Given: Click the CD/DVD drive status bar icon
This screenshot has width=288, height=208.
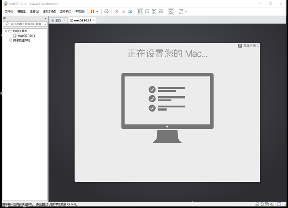Looking at the screenshot, I should (262, 204).
